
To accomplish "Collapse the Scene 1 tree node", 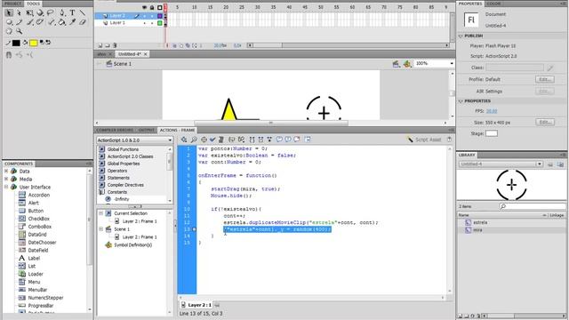I will (101, 229).
